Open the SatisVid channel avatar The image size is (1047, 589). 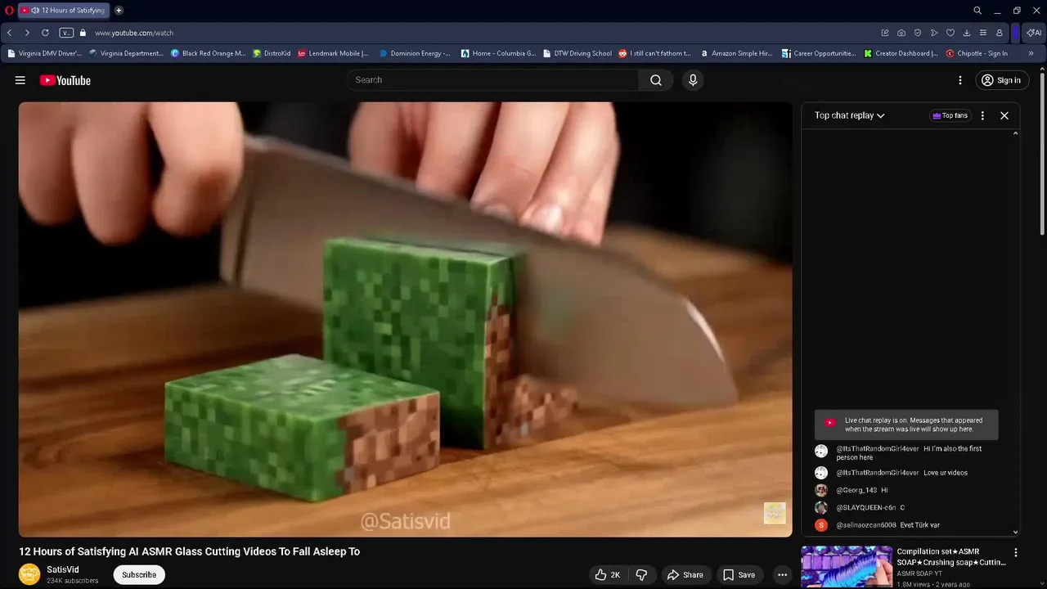point(29,574)
